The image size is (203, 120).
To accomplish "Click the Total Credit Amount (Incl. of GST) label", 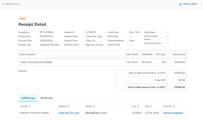I will click(147, 87).
